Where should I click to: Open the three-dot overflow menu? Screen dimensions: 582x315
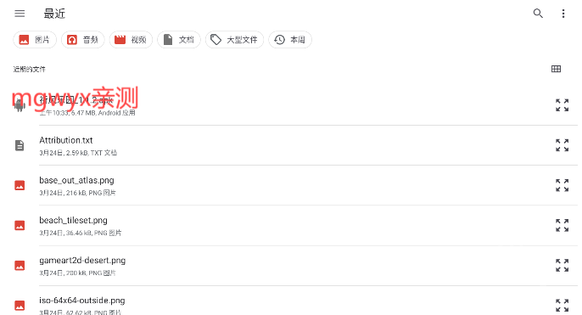(563, 14)
